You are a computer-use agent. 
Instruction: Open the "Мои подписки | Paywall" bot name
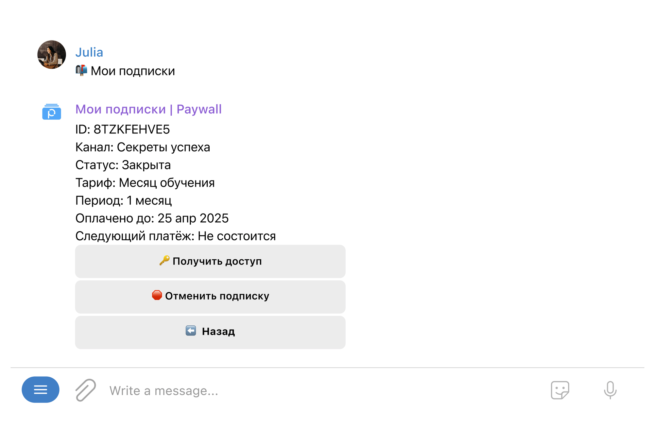(148, 109)
